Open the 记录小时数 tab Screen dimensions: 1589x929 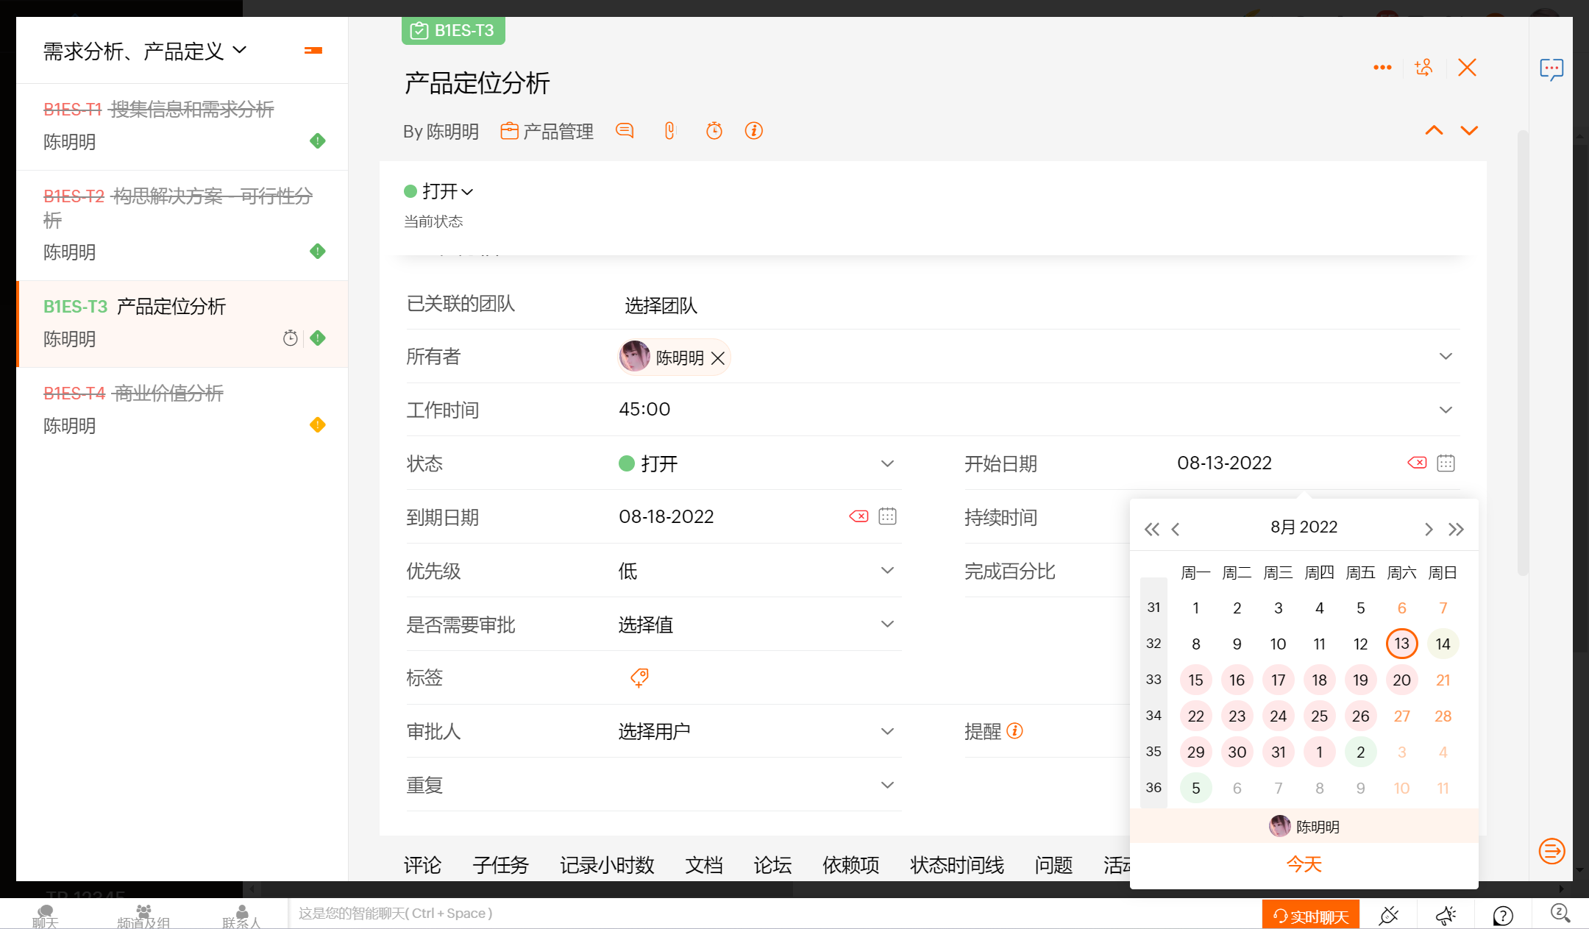point(607,865)
